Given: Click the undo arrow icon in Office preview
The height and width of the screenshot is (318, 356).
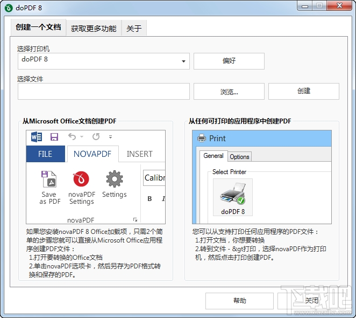Looking at the screenshot, I should (x=72, y=136).
